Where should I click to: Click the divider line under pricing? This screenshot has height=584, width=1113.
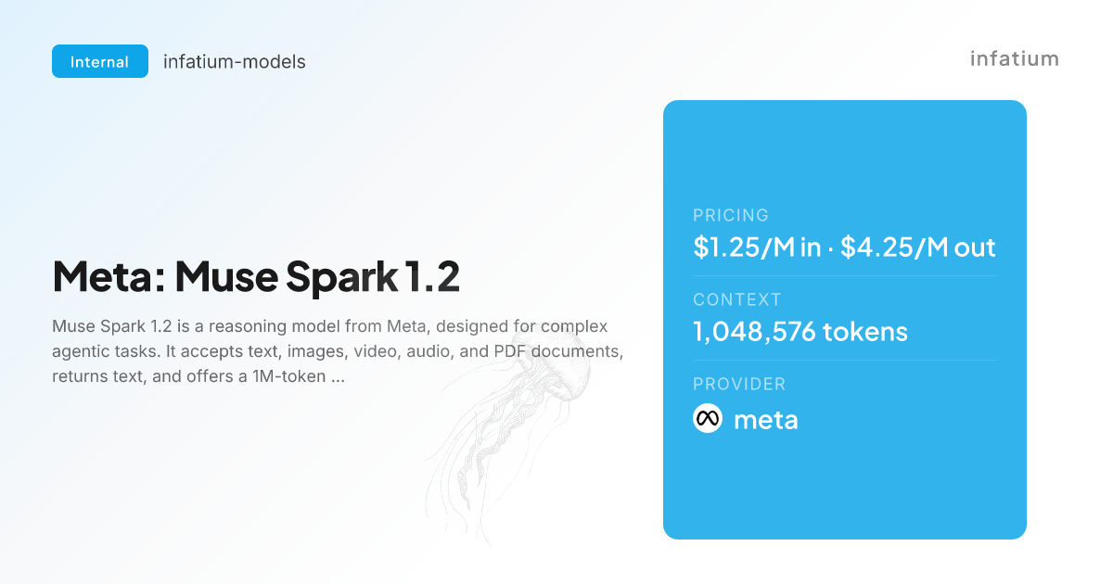click(845, 275)
